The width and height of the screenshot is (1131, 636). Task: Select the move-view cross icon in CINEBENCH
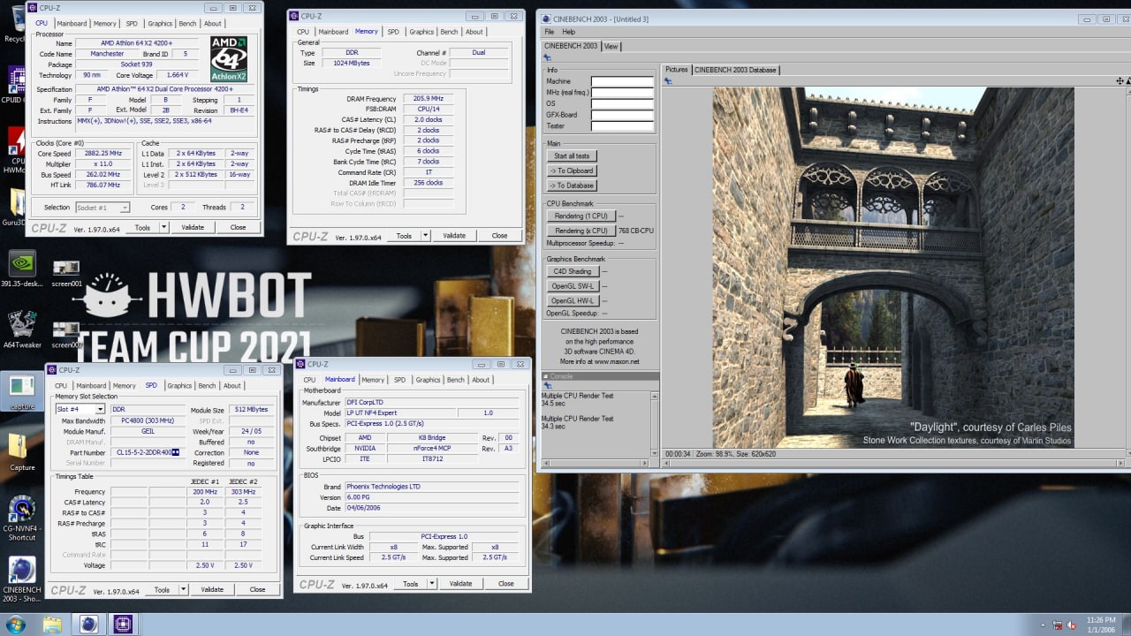point(1120,80)
